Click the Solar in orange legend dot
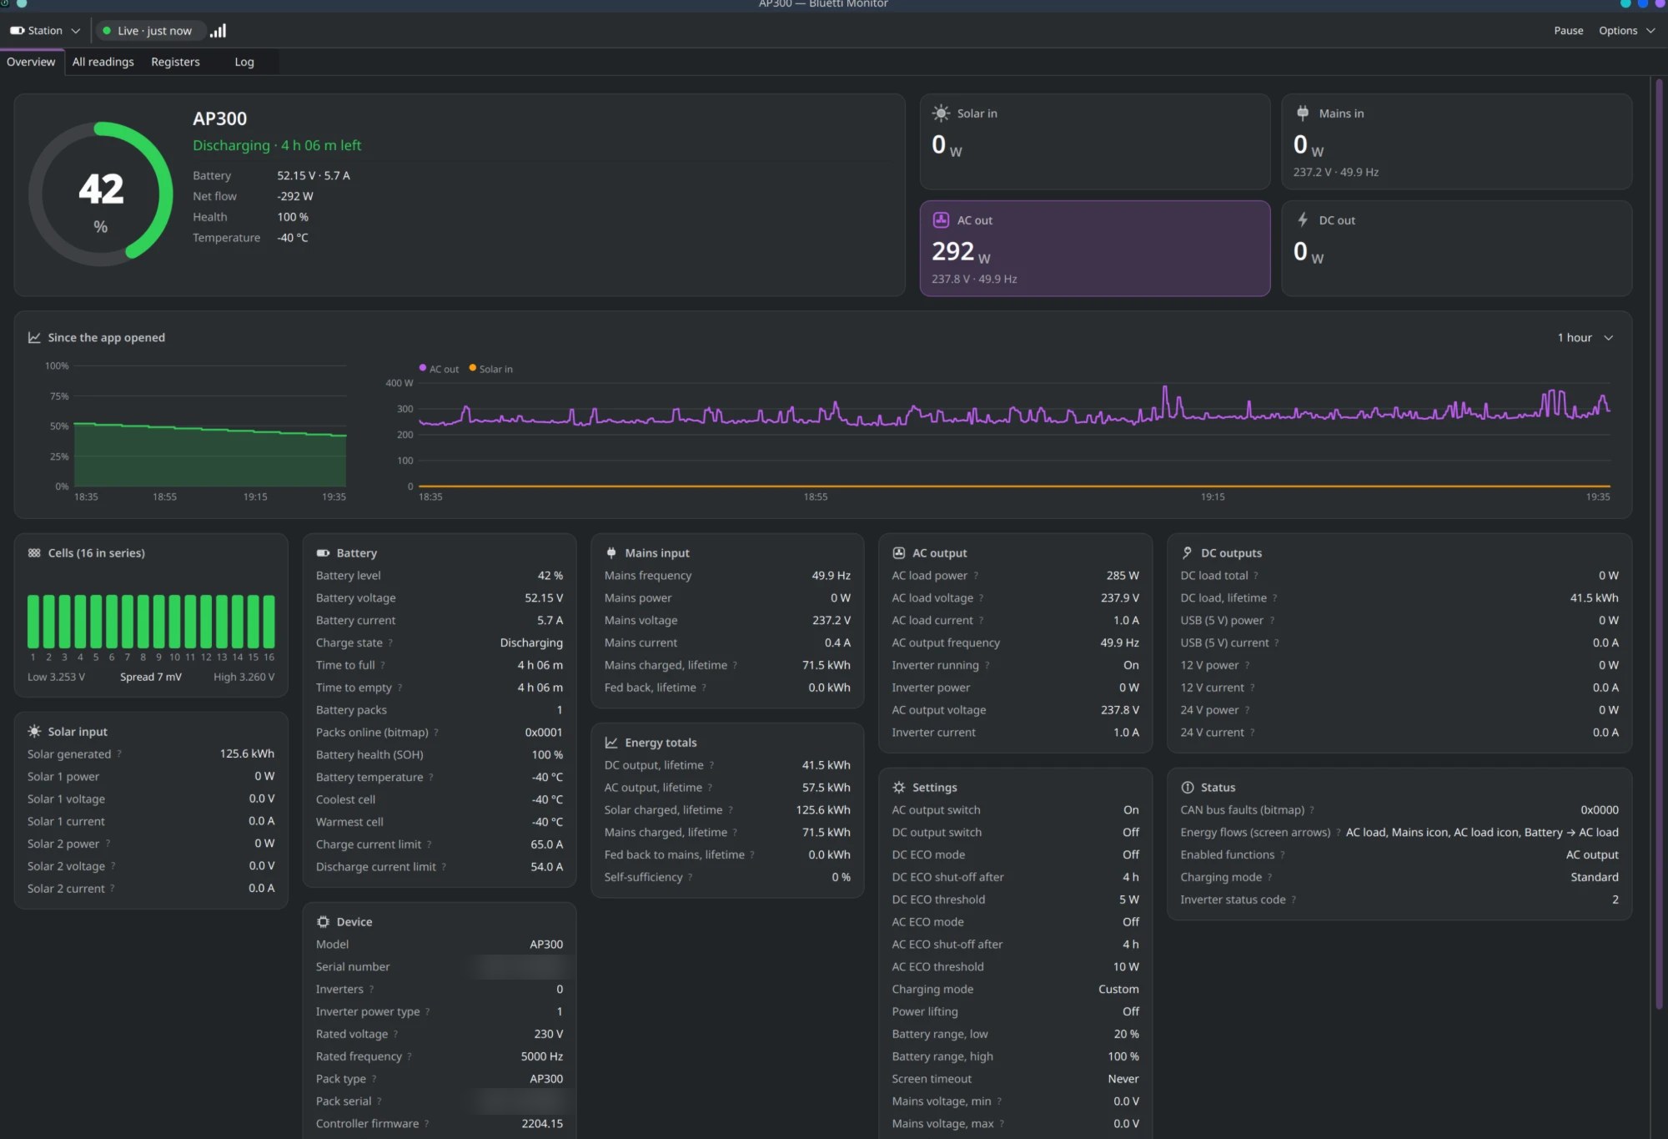Image resolution: width=1668 pixels, height=1139 pixels. coord(473,368)
